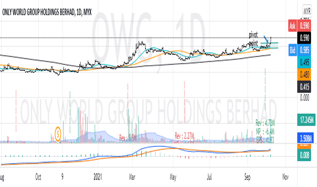Click the '0.000' price axis value
317x187 pixels.
304,98
